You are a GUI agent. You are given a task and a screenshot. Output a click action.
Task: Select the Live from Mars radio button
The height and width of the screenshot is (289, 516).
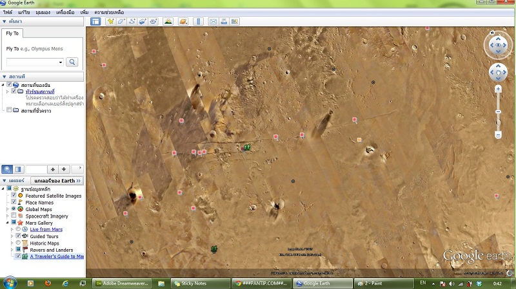18,229
